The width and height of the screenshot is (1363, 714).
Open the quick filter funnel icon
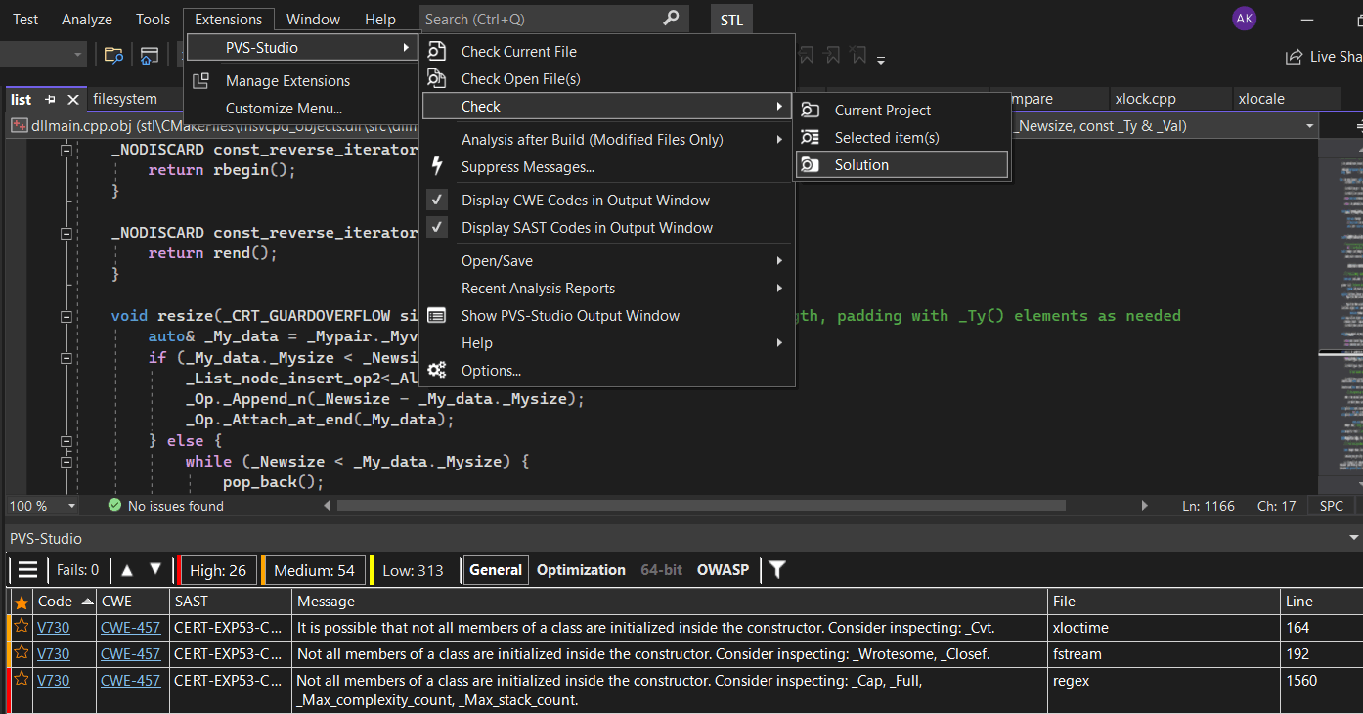pyautogui.click(x=777, y=569)
